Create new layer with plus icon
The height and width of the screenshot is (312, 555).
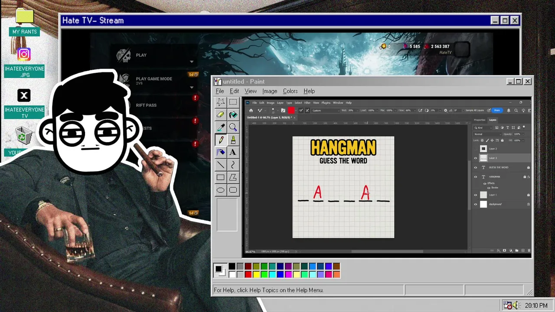coord(523,250)
